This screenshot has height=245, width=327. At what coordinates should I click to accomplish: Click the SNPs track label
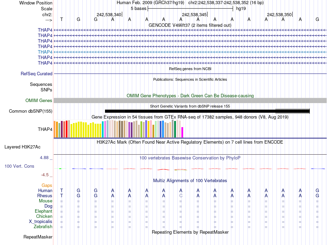click(46, 90)
